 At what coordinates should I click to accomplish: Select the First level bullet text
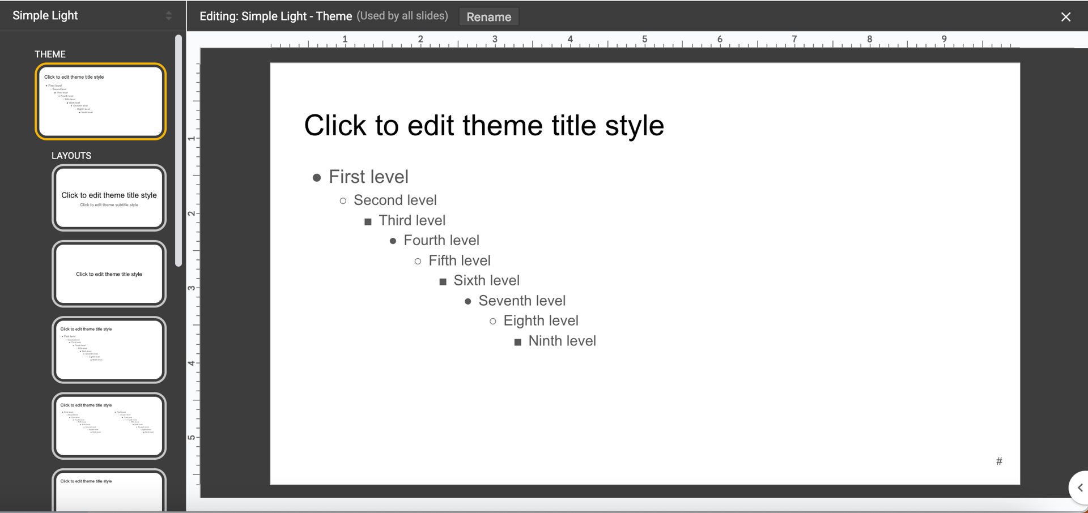[x=368, y=176]
